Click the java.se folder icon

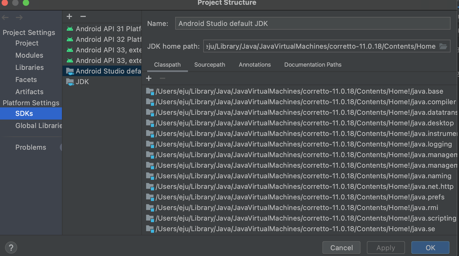(x=150, y=229)
